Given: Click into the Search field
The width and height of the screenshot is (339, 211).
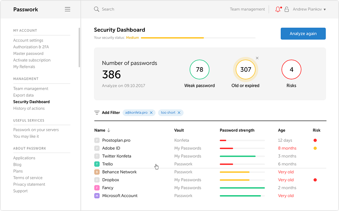Looking at the screenshot, I should tap(108, 9).
